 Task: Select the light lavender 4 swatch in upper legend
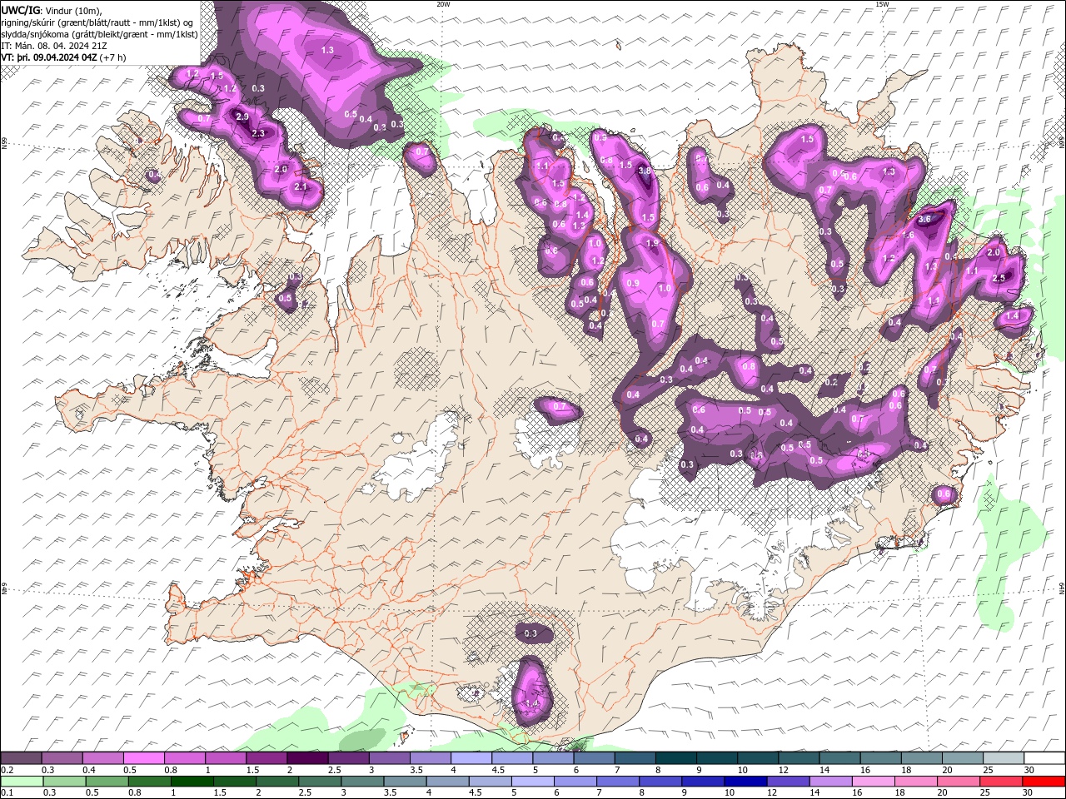pyautogui.click(x=471, y=758)
